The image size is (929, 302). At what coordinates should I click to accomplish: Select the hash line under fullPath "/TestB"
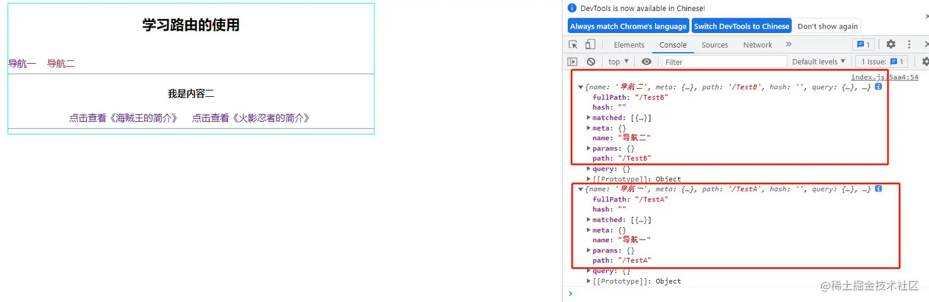pos(610,107)
